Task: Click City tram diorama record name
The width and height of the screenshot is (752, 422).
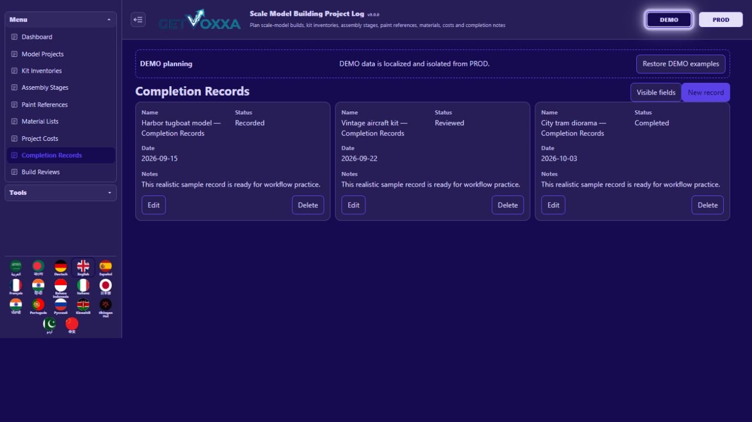Action: (x=573, y=128)
